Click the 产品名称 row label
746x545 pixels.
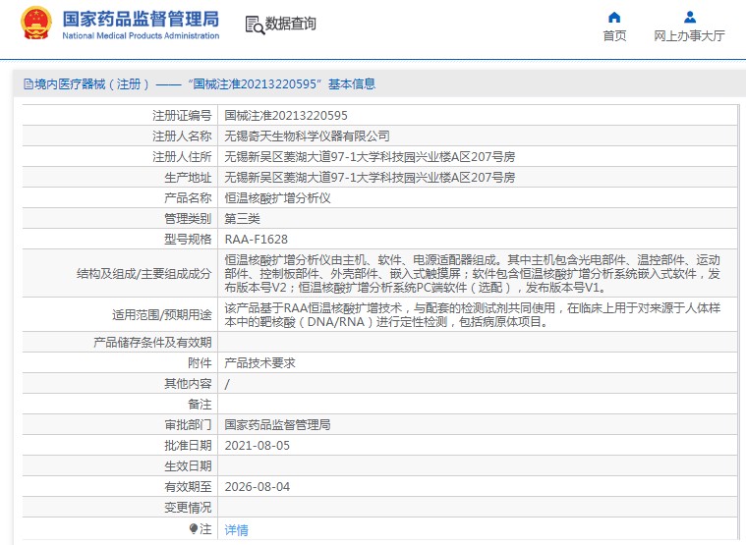[x=188, y=198]
